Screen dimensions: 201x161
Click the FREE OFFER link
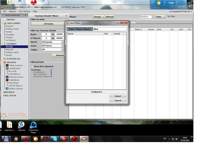pyautogui.click(x=10, y=96)
